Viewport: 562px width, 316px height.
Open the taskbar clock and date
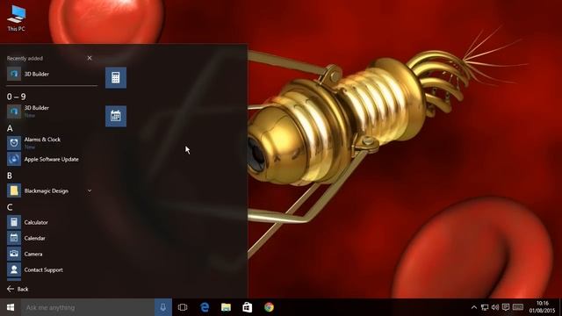[x=542, y=307]
